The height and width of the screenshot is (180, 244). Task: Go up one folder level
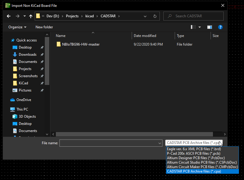(x=31, y=16)
